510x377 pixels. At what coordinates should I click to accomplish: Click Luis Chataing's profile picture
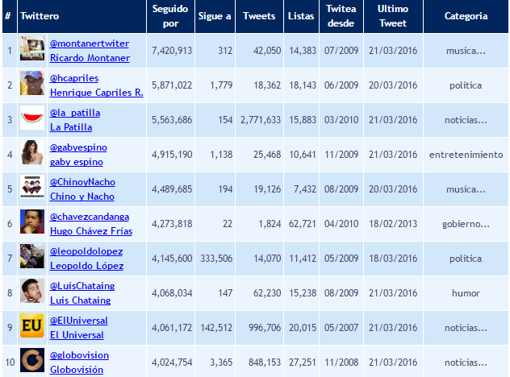coord(32,291)
